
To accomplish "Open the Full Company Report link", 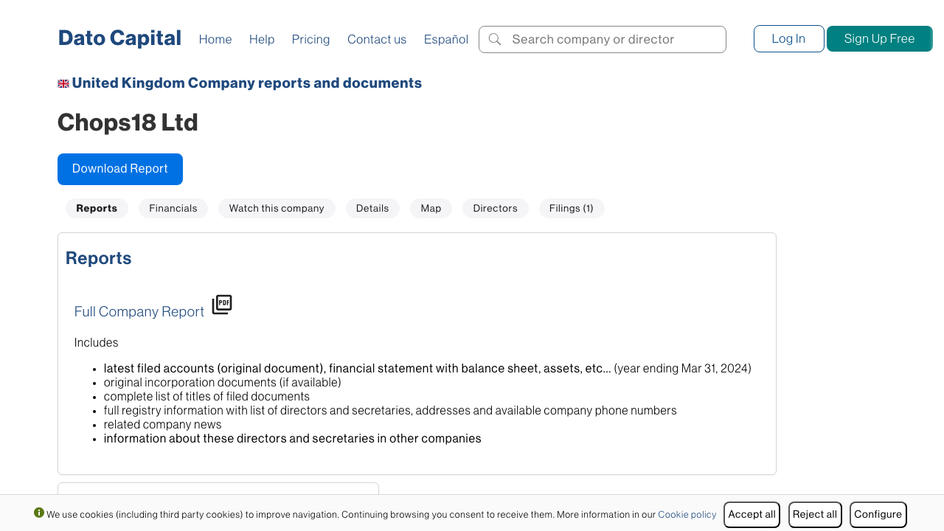I will 139,312.
